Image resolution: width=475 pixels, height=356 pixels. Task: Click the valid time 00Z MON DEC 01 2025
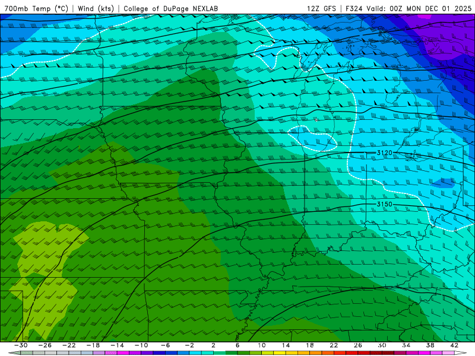430,8
